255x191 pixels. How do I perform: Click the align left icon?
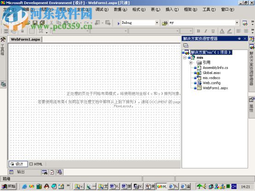pos(238,31)
